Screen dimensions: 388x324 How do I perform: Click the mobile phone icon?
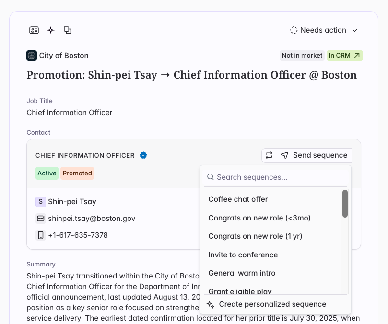coord(41,235)
